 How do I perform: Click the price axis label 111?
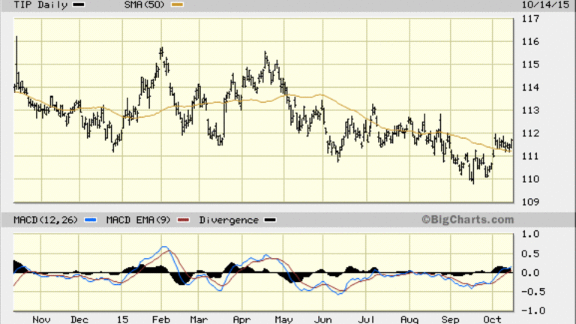point(530,156)
